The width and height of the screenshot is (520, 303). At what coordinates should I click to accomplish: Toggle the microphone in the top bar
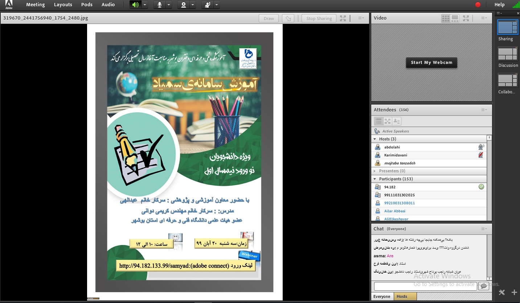159,5
